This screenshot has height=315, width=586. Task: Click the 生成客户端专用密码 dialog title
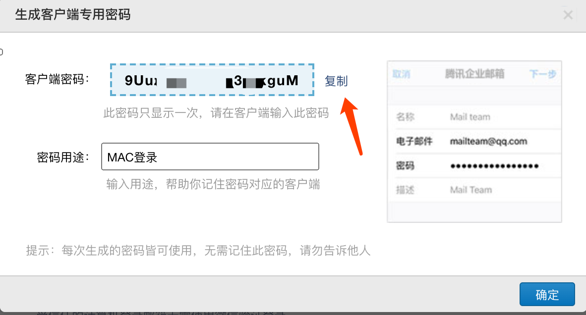point(73,14)
